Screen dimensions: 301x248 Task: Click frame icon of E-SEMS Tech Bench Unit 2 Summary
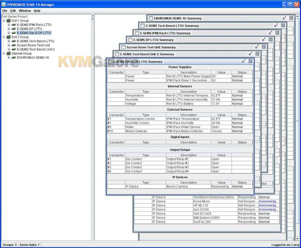tap(117, 54)
